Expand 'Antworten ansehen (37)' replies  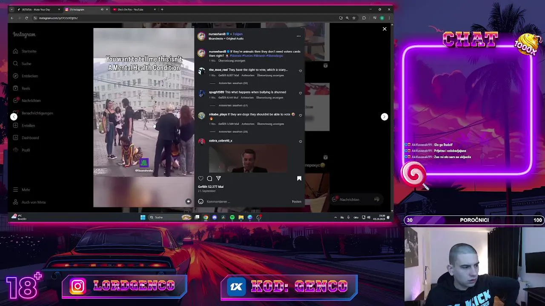[233, 105]
